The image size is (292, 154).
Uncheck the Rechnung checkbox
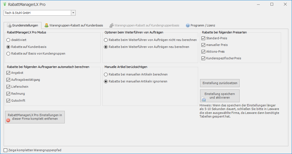tap(8, 94)
